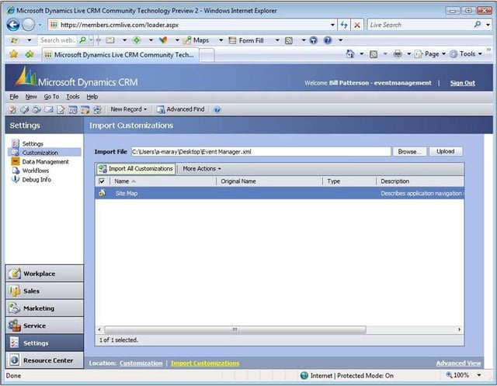
Task: Open the Tools menu in the CRM menu bar
Action: tap(72, 97)
